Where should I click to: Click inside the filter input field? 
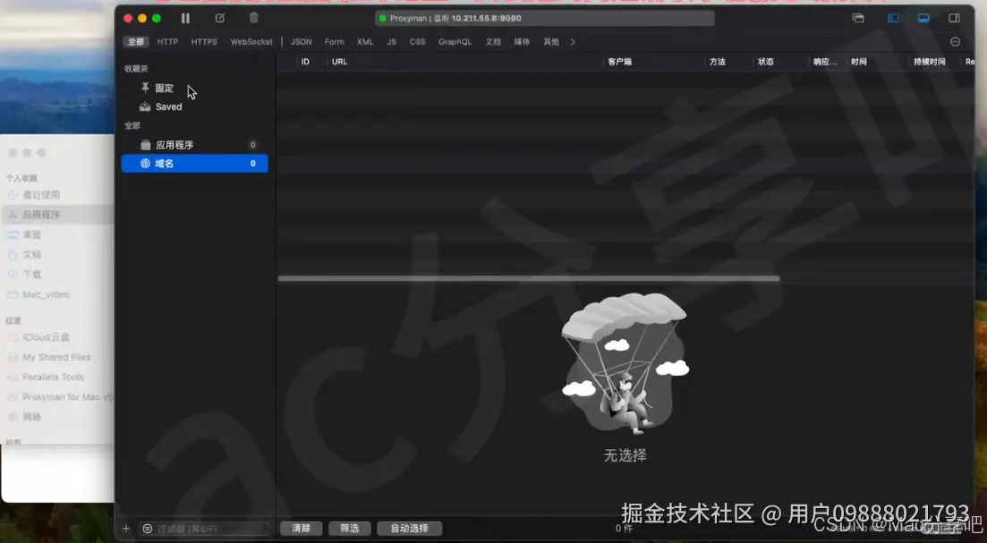[206, 528]
